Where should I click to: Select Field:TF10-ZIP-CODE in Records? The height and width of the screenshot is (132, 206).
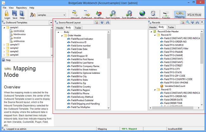coord(175,76)
